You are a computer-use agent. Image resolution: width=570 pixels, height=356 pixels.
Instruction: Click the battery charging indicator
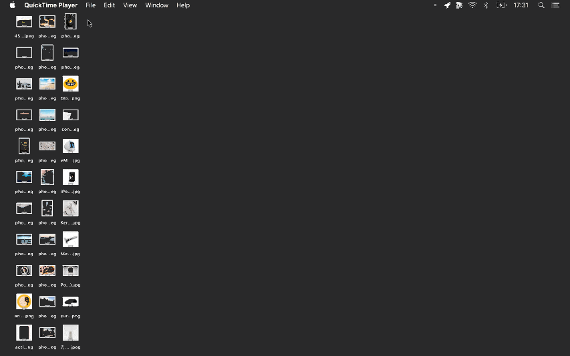pyautogui.click(x=501, y=5)
